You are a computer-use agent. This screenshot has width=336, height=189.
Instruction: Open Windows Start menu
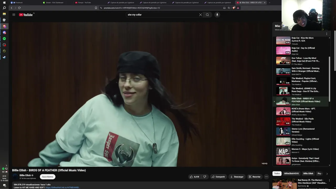[x=4, y=3]
